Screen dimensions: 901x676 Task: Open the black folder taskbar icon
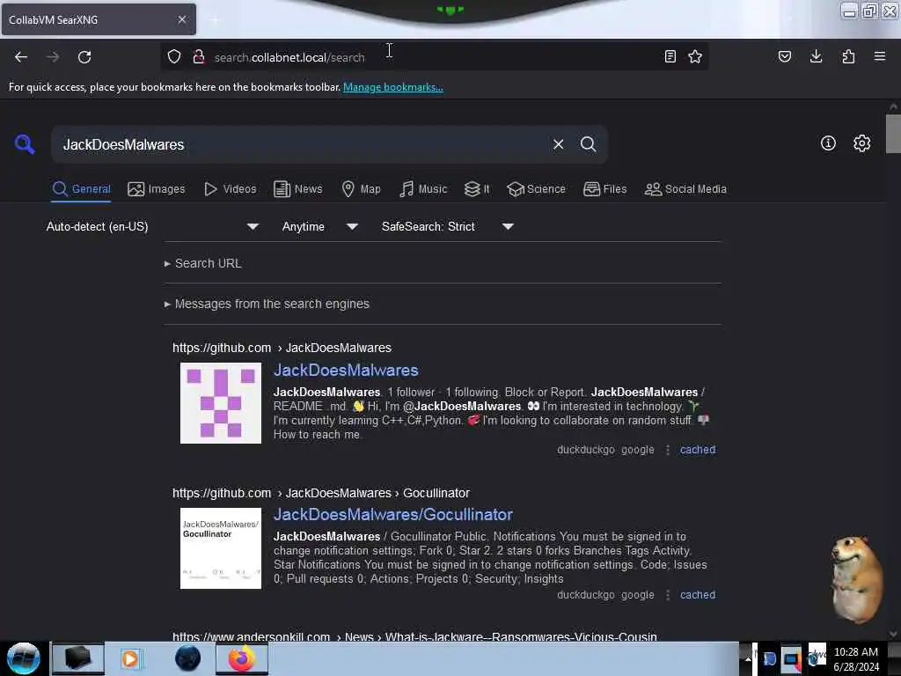(78, 658)
